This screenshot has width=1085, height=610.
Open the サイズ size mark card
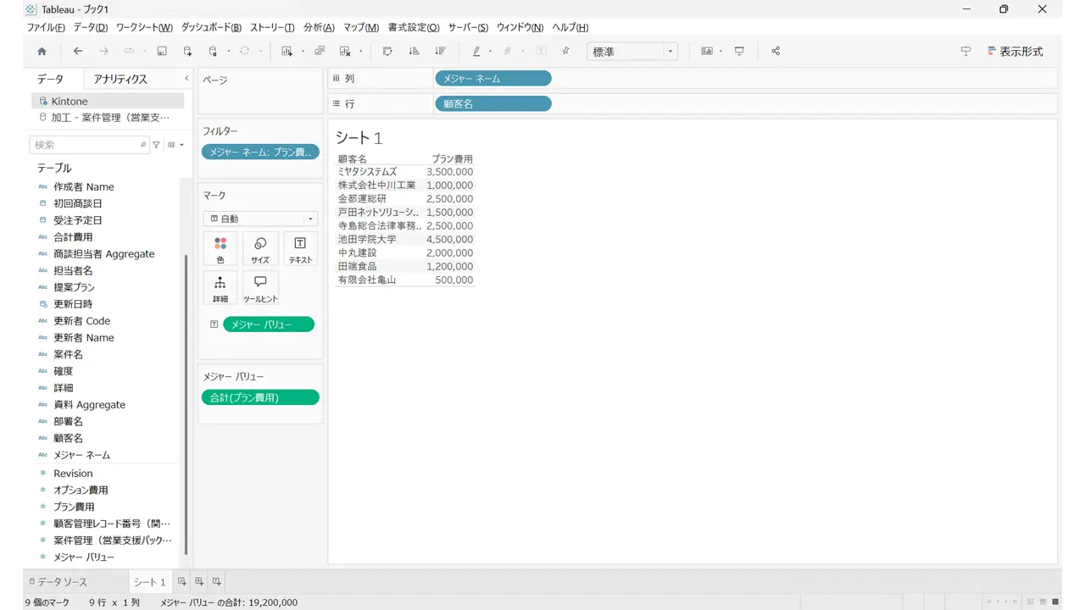pos(260,249)
